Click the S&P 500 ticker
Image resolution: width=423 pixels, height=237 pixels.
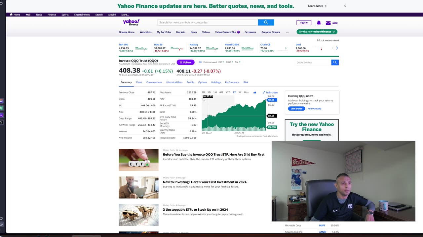click(x=123, y=44)
